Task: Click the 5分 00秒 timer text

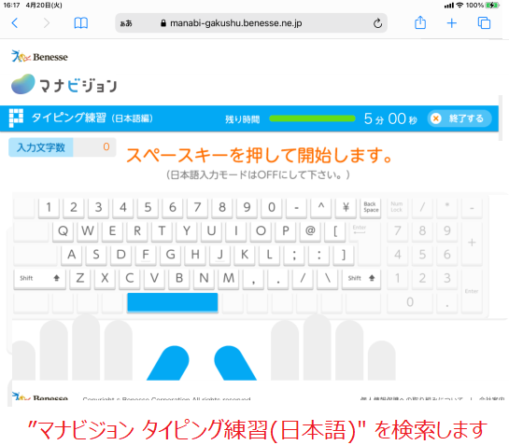Action: click(390, 118)
